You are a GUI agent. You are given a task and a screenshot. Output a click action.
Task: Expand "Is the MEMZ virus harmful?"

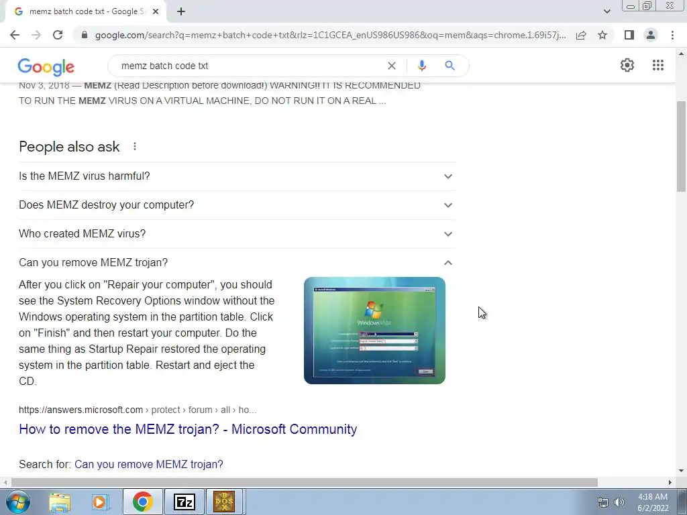[x=237, y=176]
